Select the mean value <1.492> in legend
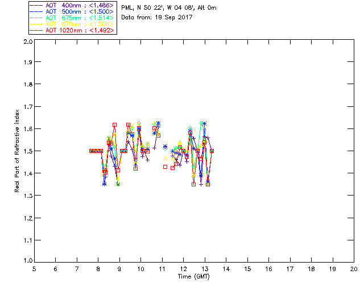This screenshot has height=291, width=364. click(101, 30)
